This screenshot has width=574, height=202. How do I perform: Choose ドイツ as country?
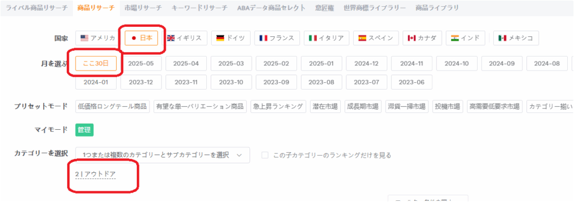(x=230, y=38)
